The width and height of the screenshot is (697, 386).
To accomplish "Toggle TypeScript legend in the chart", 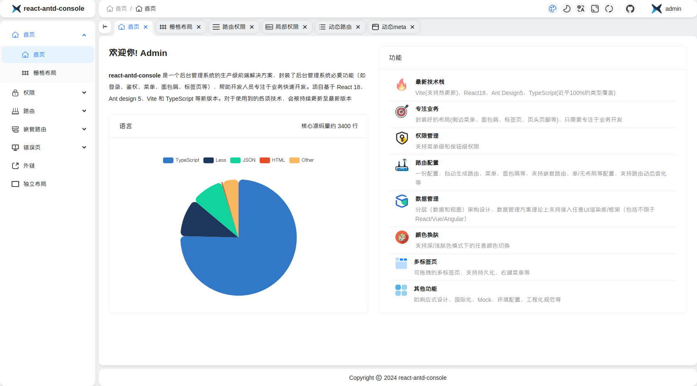I will click(181, 160).
